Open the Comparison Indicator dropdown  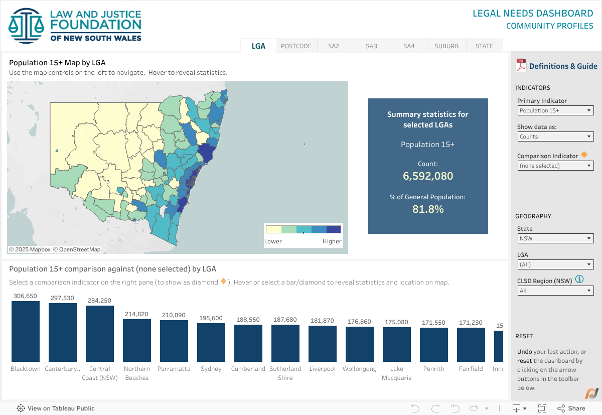[x=555, y=165]
